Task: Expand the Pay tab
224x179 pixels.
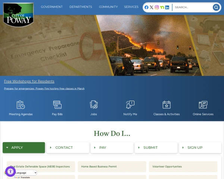Action: pyautogui.click(x=112, y=148)
